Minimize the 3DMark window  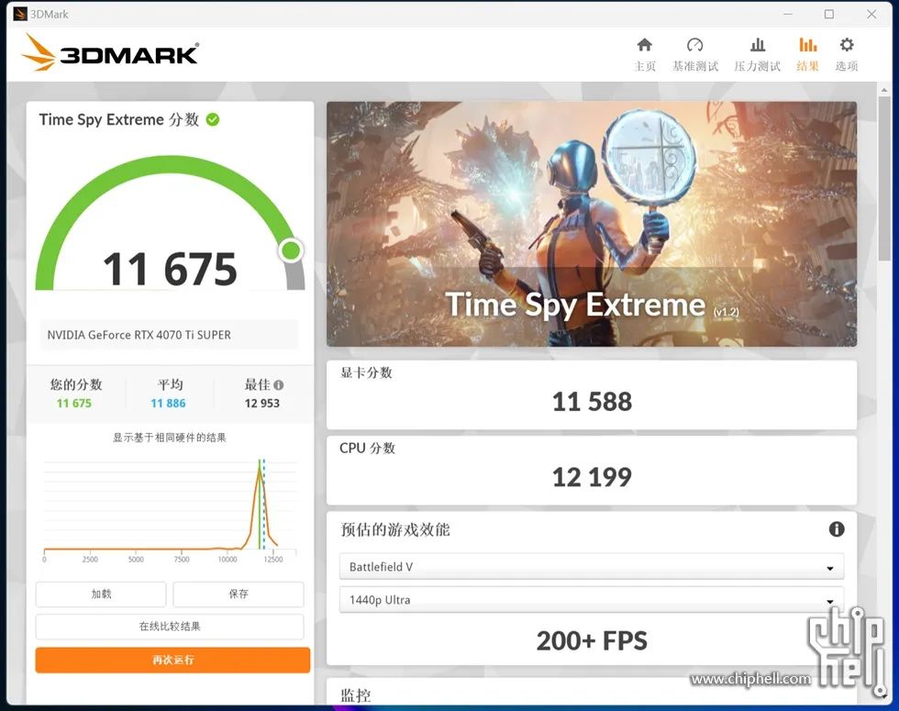(x=788, y=14)
